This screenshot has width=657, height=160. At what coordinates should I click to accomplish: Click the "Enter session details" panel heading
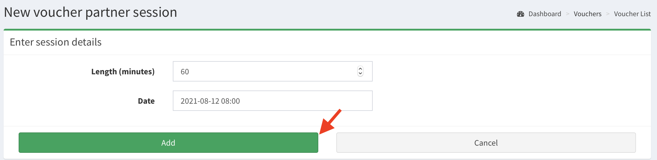tap(56, 42)
